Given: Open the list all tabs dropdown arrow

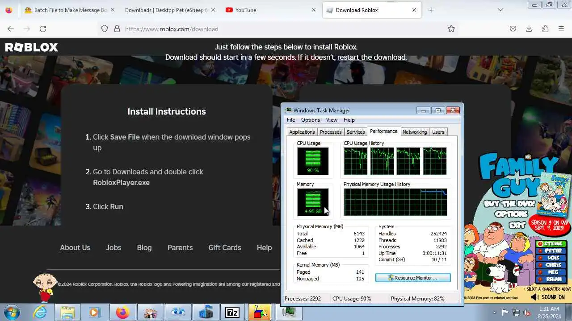Looking at the screenshot, I should point(500,10).
